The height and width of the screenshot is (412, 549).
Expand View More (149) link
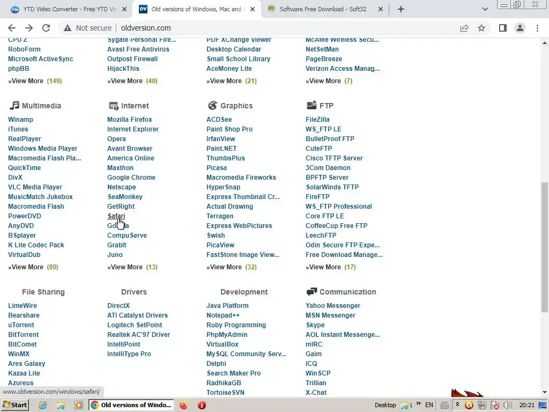(x=35, y=81)
